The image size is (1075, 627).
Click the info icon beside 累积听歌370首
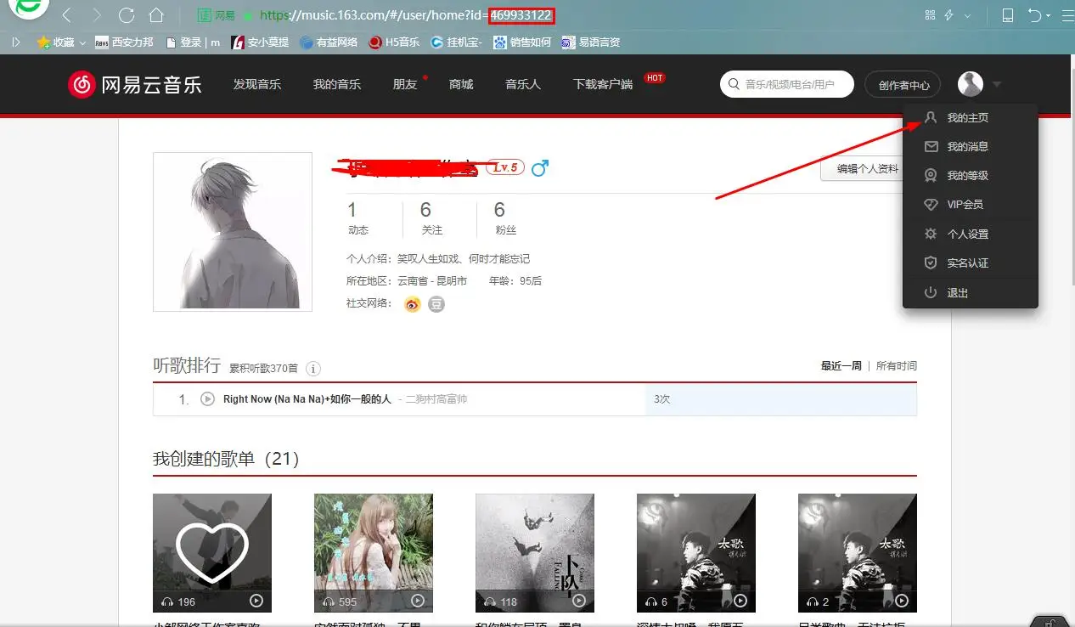point(313,369)
